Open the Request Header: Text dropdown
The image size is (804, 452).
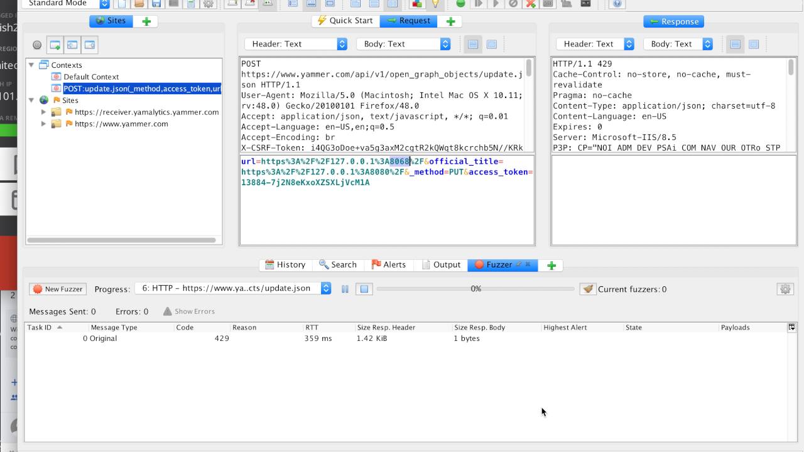[x=296, y=44]
